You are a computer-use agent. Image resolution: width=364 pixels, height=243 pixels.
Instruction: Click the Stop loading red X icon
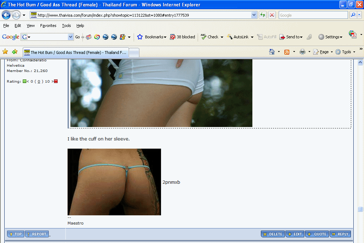coord(272,15)
